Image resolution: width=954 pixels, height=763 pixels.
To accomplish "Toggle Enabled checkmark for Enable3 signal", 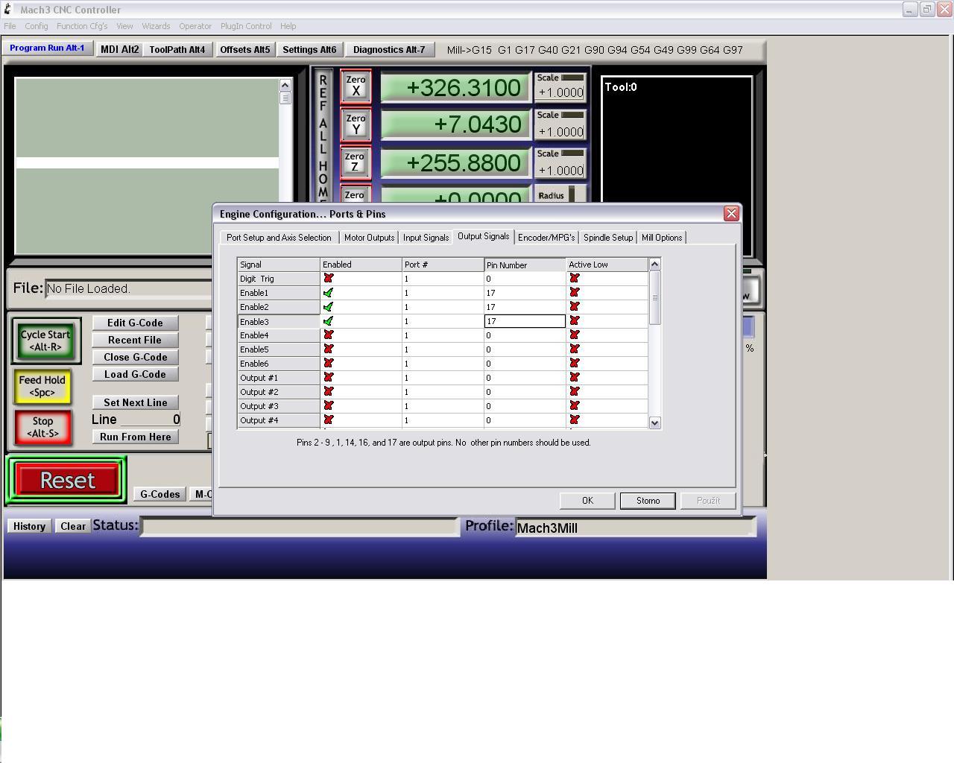I will click(x=329, y=321).
